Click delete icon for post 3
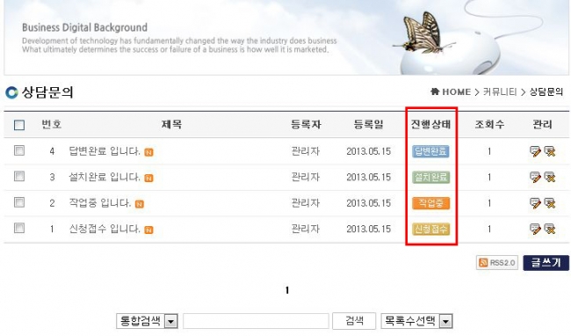 click(550, 177)
